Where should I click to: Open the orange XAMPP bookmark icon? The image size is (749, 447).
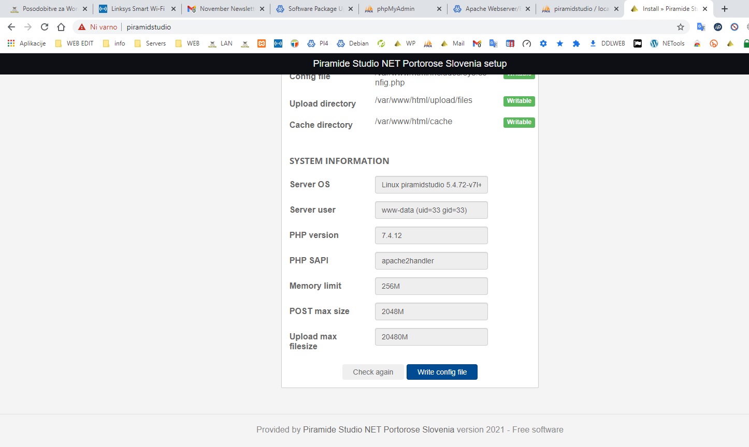[x=262, y=43]
